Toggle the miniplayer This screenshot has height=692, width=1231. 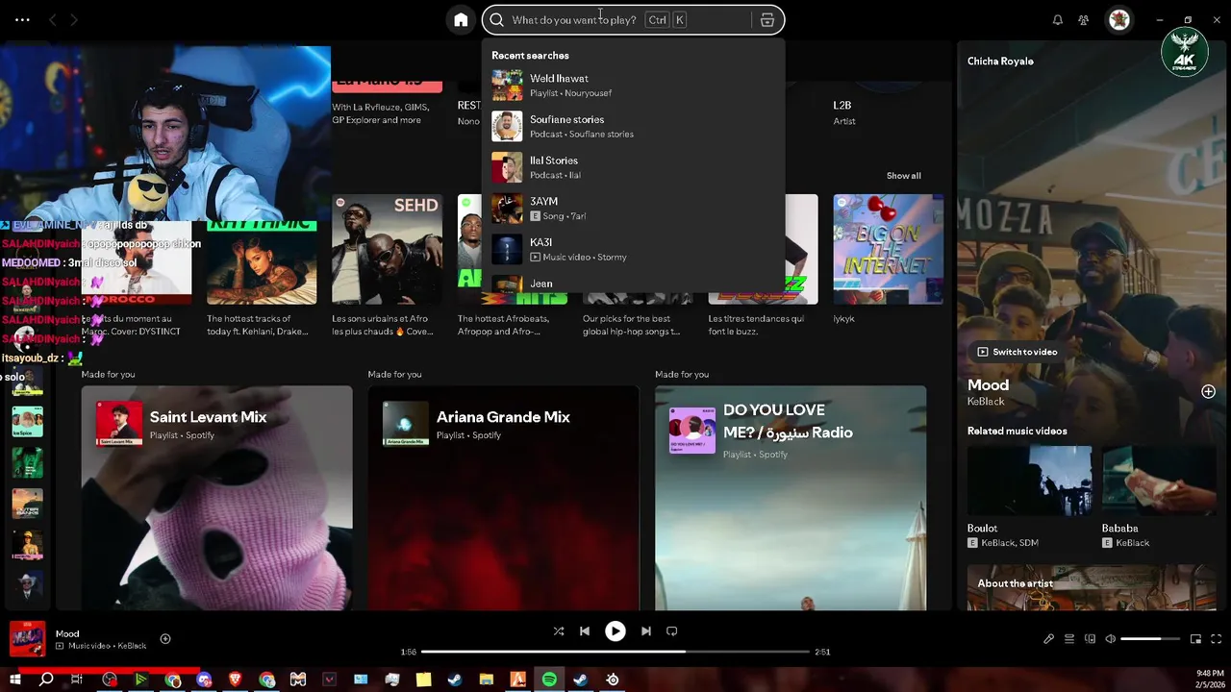1195,639
